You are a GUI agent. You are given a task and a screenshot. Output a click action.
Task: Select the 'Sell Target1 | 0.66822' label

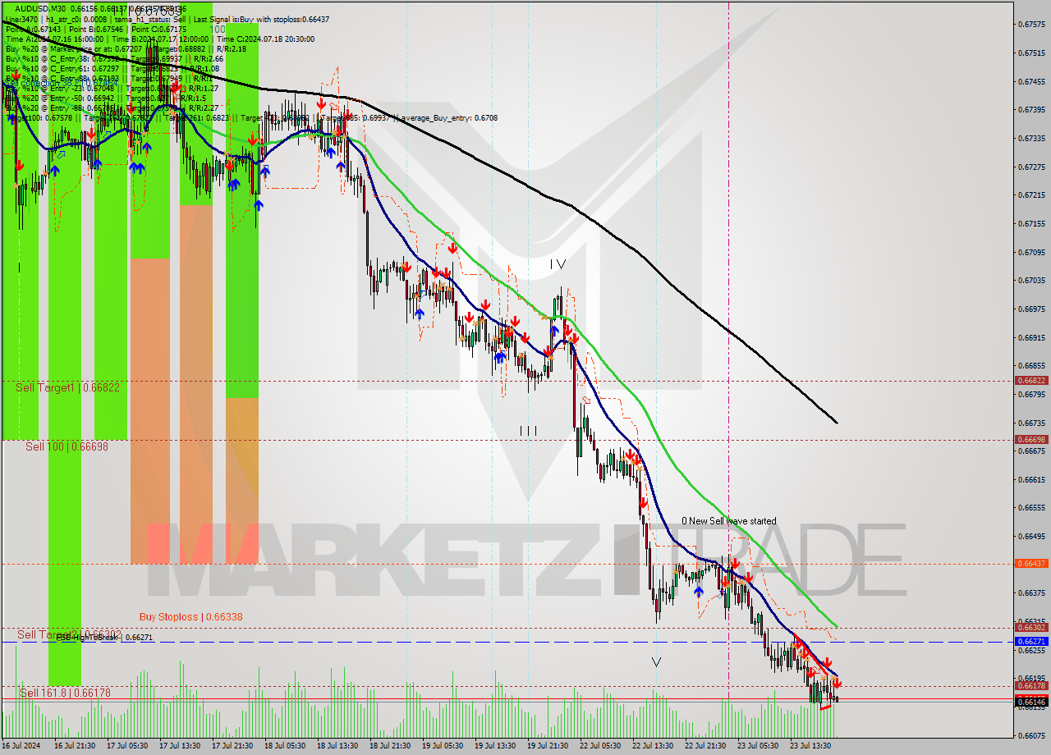(x=67, y=387)
